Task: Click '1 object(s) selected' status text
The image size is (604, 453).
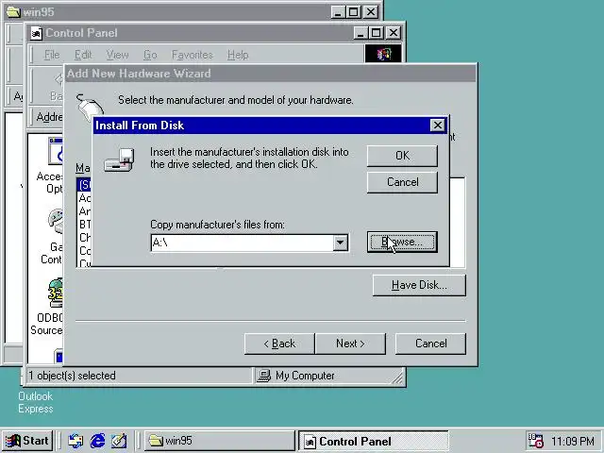Action: pos(72,376)
